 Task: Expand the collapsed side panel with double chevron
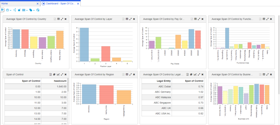click(2, 10)
